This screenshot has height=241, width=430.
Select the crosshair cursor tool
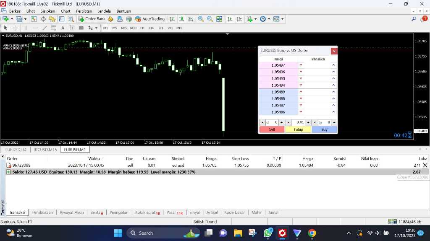click(15, 28)
